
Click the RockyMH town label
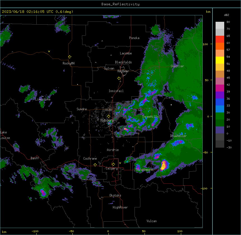68,63
